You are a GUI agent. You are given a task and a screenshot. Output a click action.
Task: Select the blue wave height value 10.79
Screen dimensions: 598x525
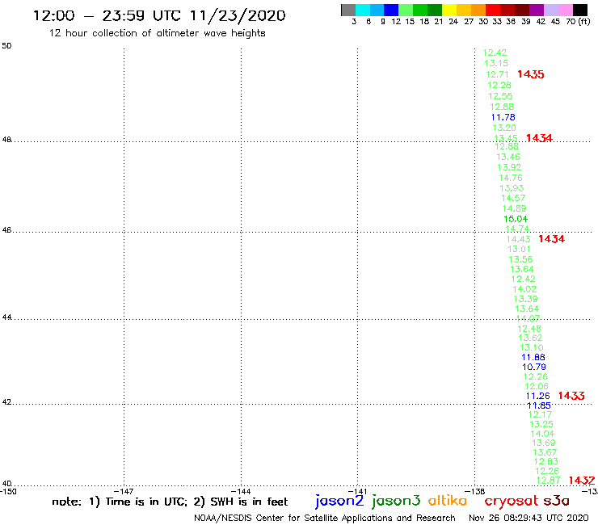534,367
